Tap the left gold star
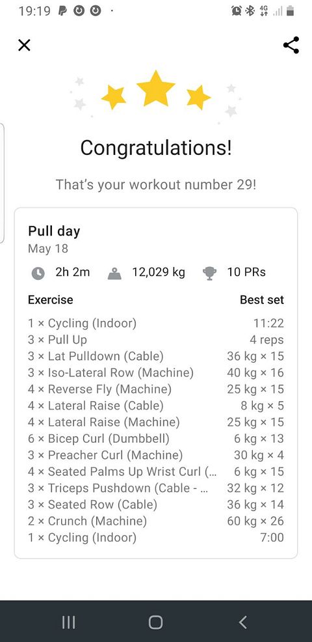The image size is (312, 642). pyautogui.click(x=114, y=97)
